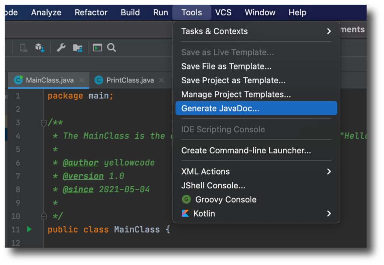
Task: Collapse Javadoc comment fold at line 3
Action: coord(44,123)
